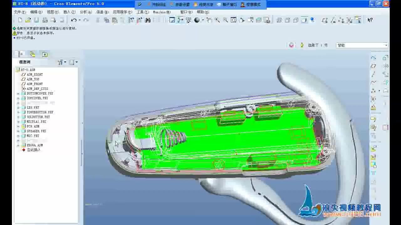Click the context help question-arrow icon
The image size is (401, 225).
(370, 20)
